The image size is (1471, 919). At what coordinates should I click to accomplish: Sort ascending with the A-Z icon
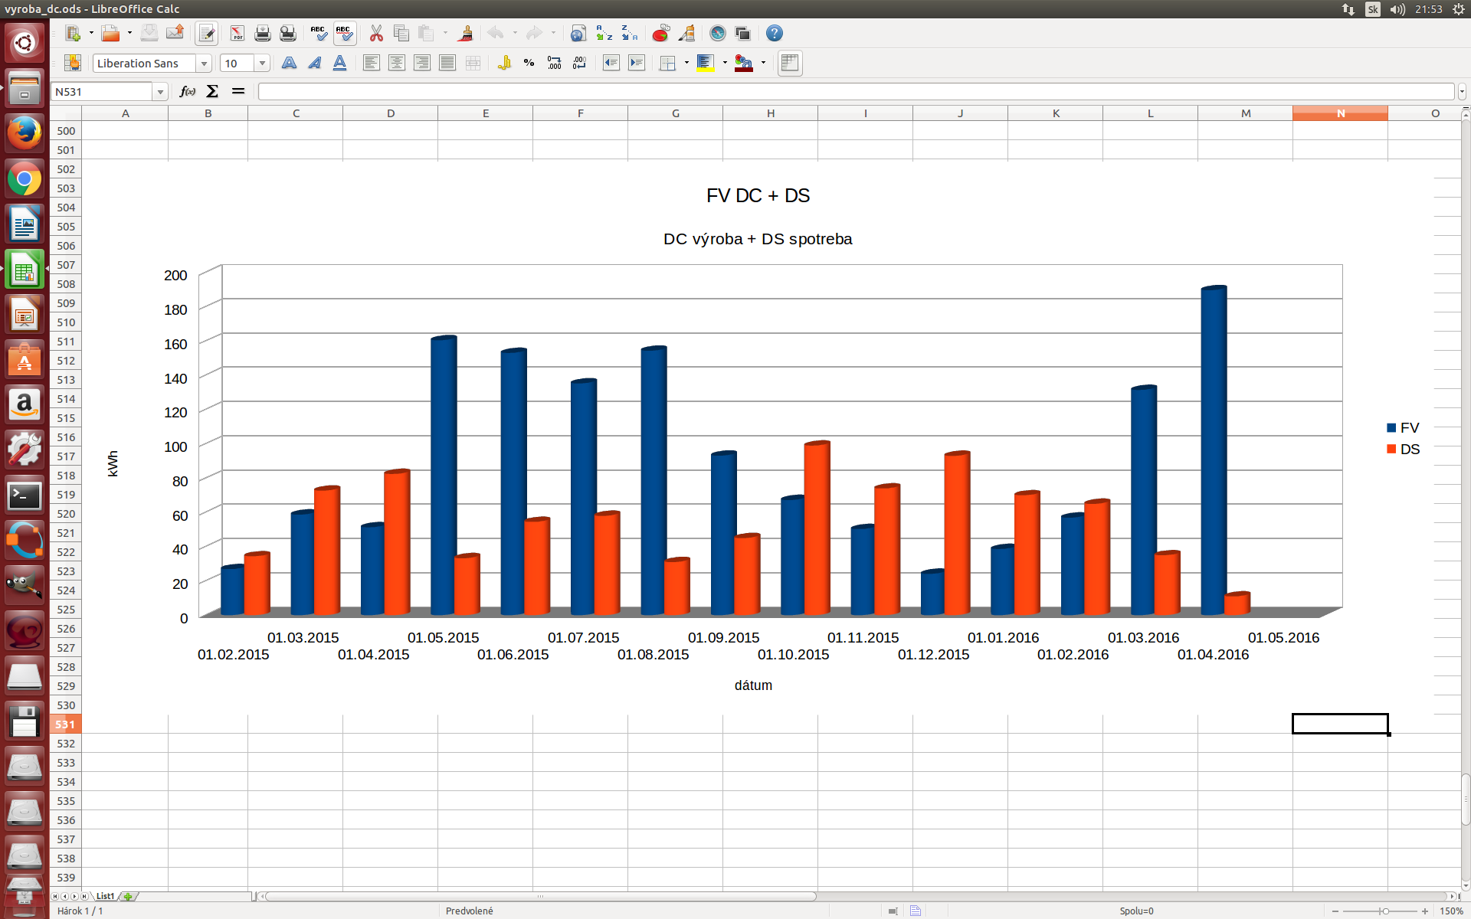click(x=604, y=33)
